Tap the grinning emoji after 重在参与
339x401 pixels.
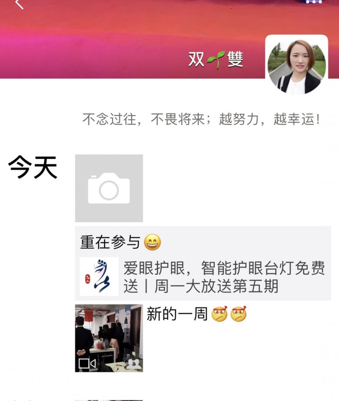click(153, 242)
